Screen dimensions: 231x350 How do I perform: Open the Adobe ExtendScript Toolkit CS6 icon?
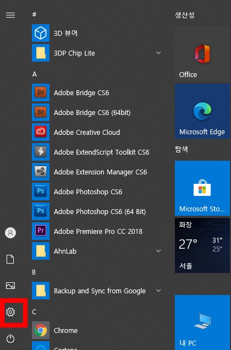(41, 152)
